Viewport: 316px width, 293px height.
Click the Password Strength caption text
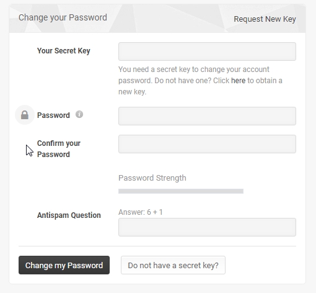[152, 178]
